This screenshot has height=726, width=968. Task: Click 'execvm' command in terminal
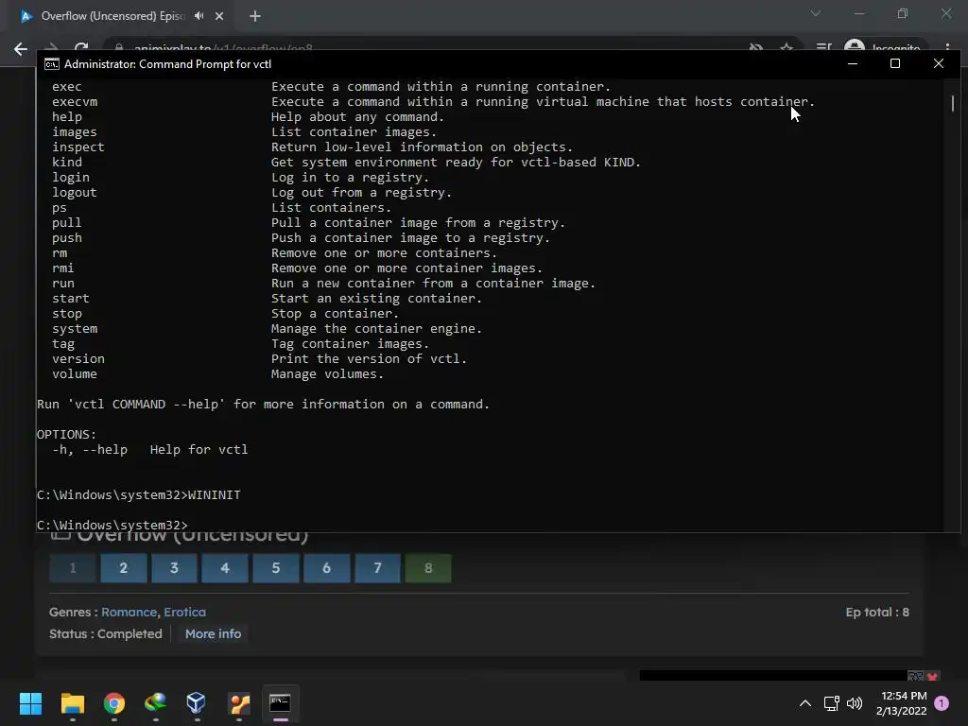75,102
